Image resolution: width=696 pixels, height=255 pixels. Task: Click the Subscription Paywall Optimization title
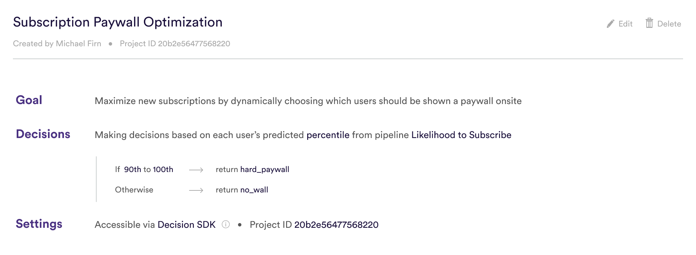tap(118, 22)
